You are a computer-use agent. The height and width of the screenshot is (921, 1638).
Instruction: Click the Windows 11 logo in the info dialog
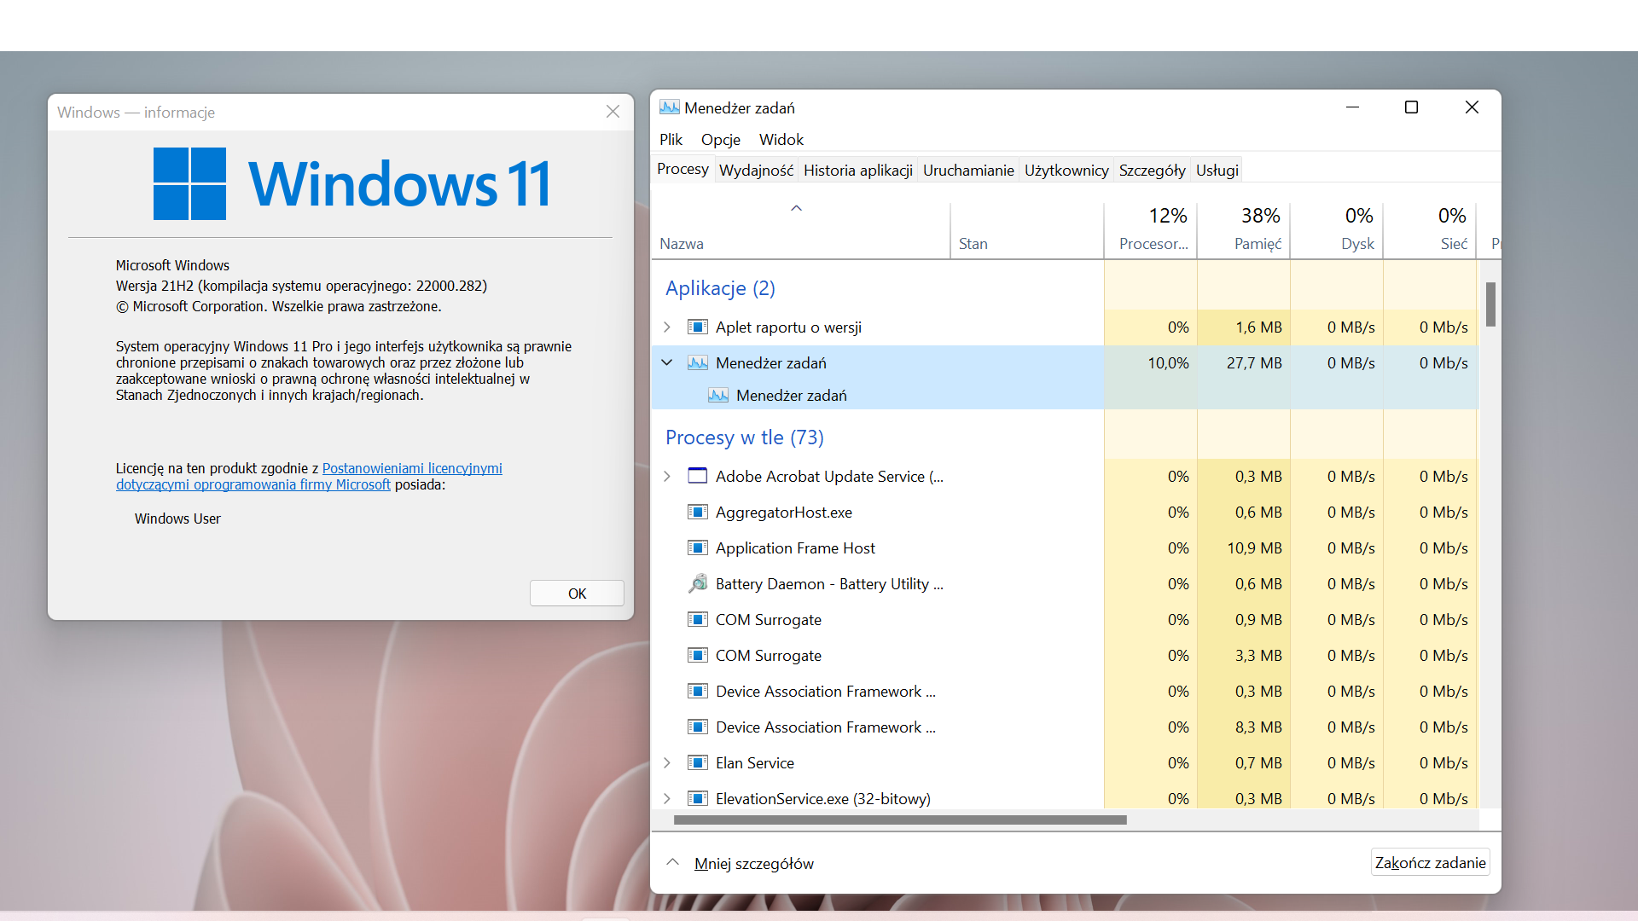click(351, 183)
